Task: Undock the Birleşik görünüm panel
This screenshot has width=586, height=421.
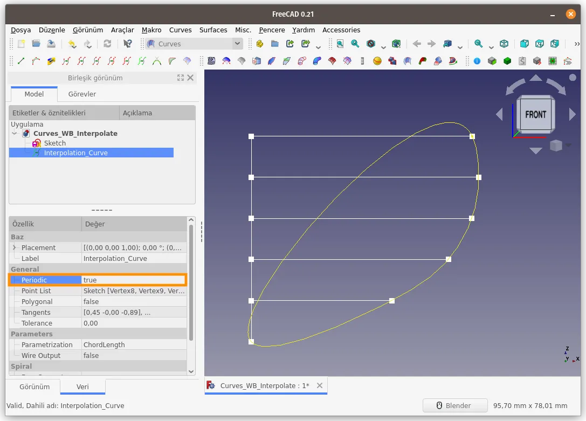Action: click(181, 78)
